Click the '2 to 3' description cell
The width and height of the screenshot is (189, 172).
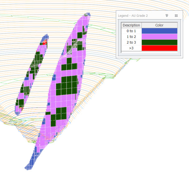pos(131,42)
